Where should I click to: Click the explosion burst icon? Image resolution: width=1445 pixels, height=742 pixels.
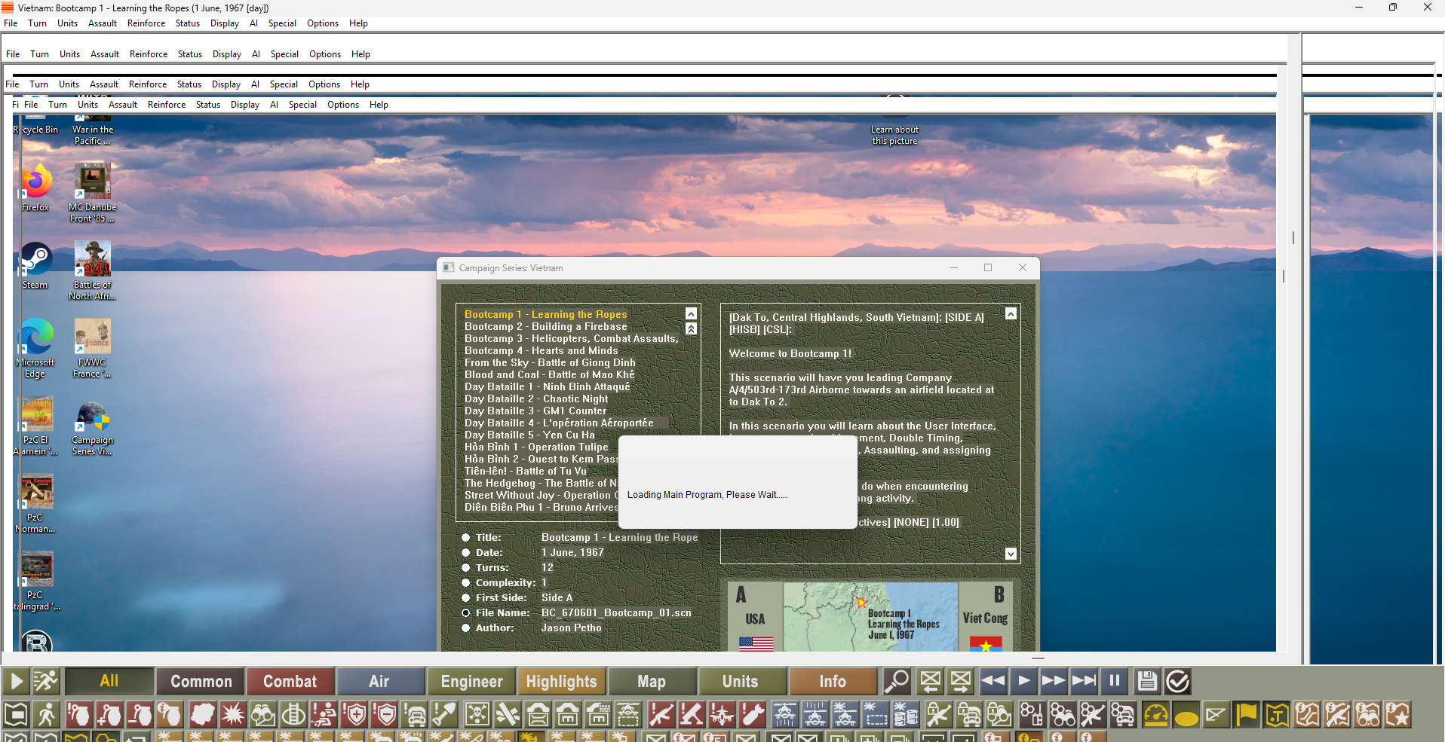click(233, 714)
